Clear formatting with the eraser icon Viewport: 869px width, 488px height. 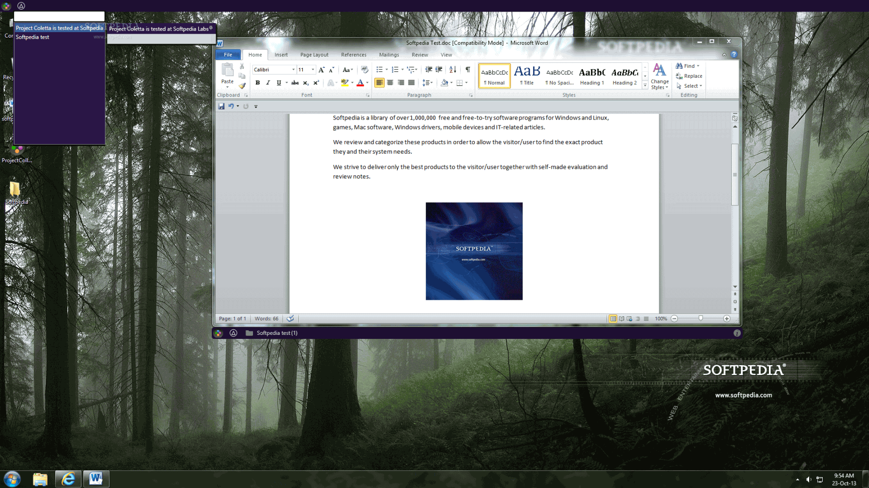(365, 70)
